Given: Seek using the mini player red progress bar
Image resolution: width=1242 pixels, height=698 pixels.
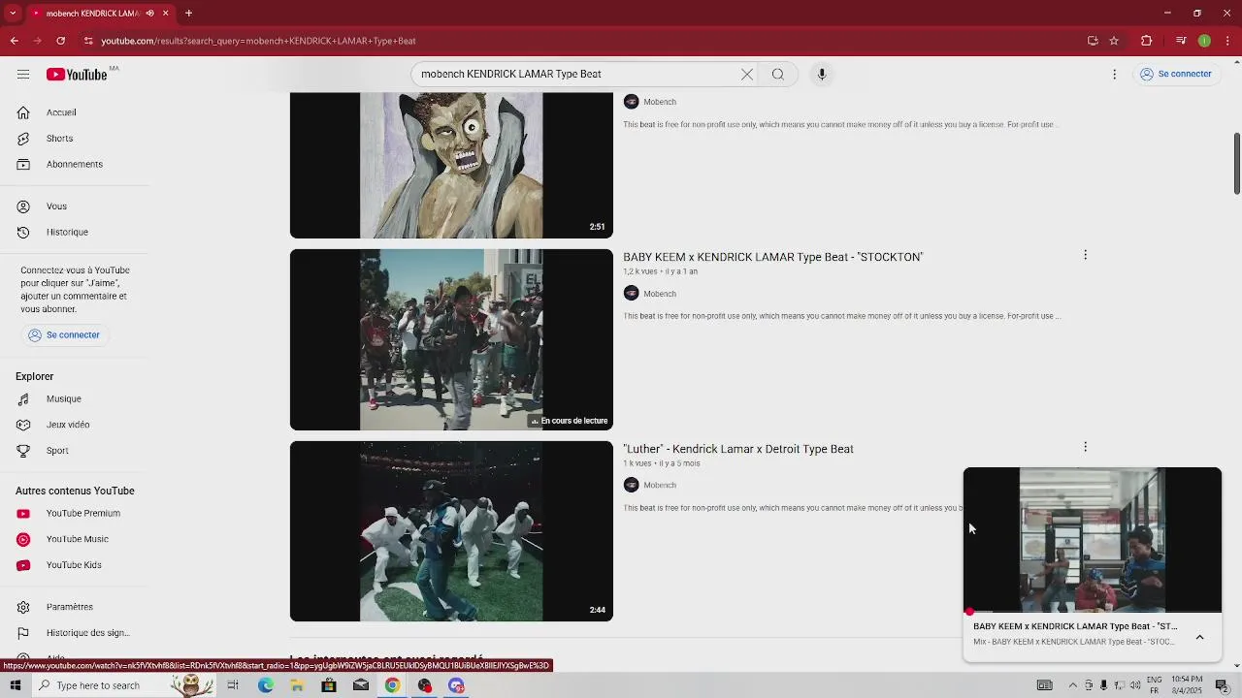Looking at the screenshot, I should [x=1093, y=612].
